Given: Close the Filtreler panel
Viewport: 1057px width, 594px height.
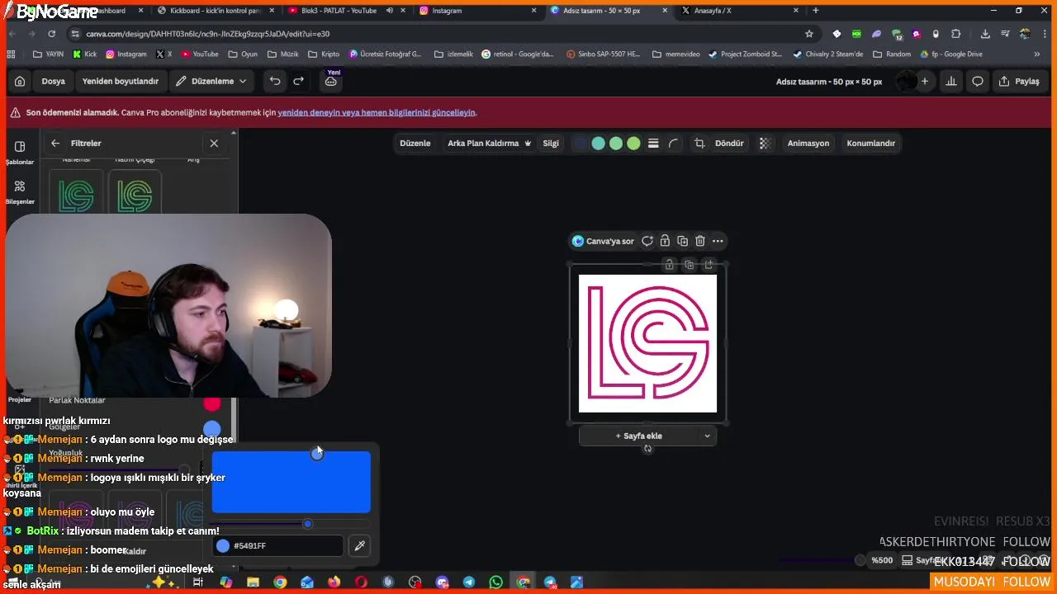Looking at the screenshot, I should pyautogui.click(x=214, y=143).
